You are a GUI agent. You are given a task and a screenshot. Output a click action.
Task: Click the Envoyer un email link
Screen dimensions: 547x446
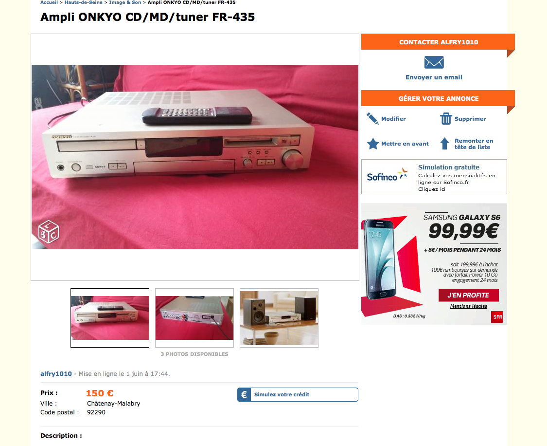[x=434, y=77]
